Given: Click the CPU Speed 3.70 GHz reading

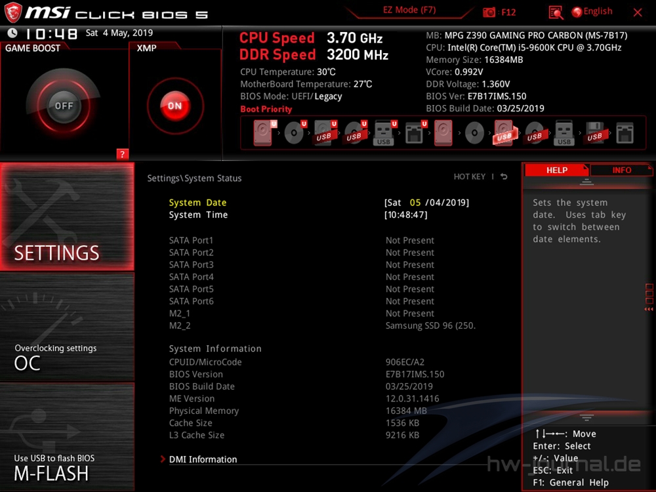Looking at the screenshot, I should point(311,37).
